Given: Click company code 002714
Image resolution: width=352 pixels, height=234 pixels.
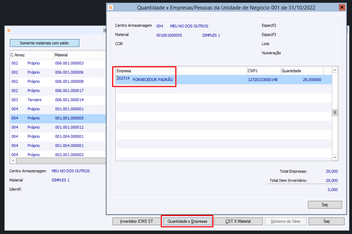Looking at the screenshot, I should [x=123, y=78].
